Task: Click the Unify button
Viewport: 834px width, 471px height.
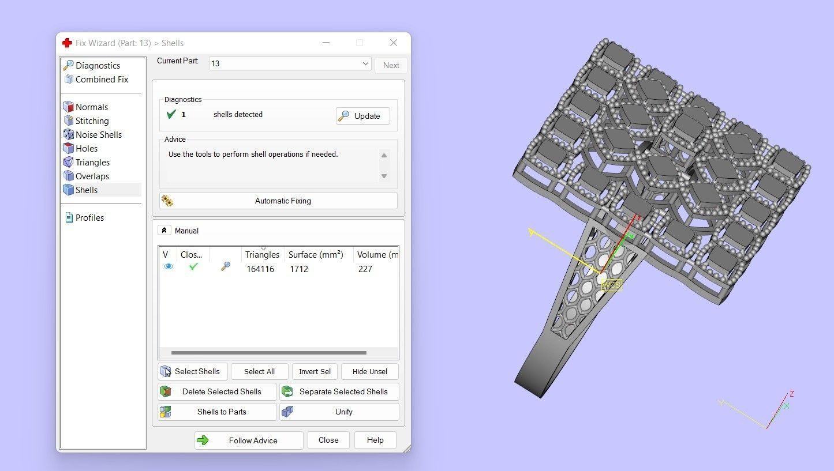Action: pyautogui.click(x=339, y=412)
